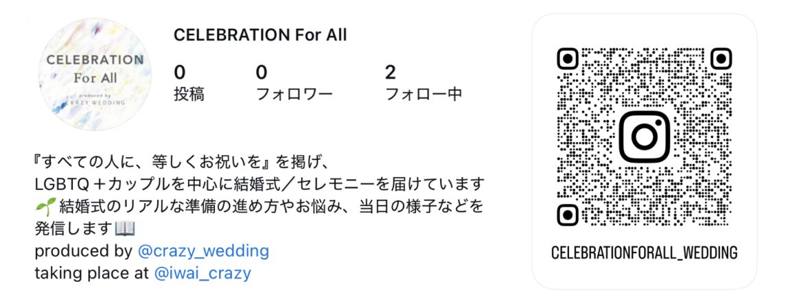Click the seedling emoji in the bio
This screenshot has height=302, width=786.
point(45,206)
